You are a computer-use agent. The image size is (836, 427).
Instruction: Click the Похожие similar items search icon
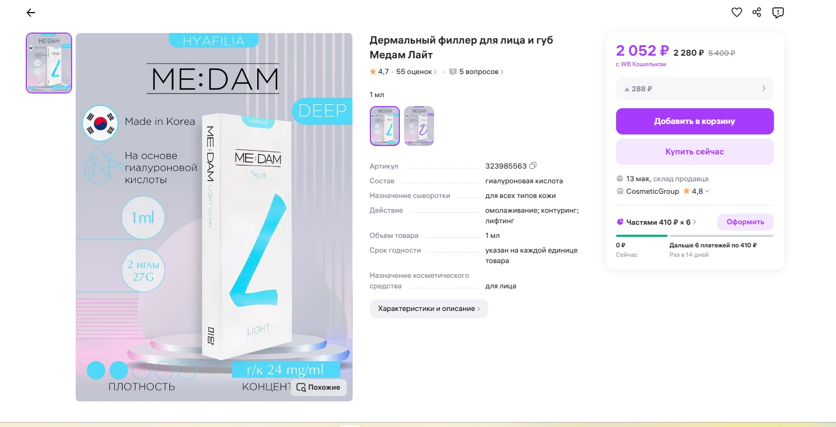(x=301, y=388)
